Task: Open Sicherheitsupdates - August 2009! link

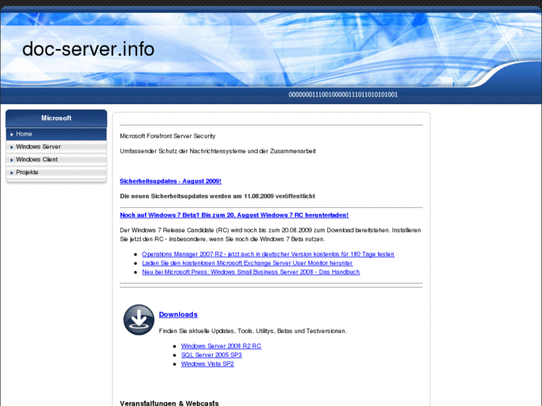Action: (x=171, y=181)
